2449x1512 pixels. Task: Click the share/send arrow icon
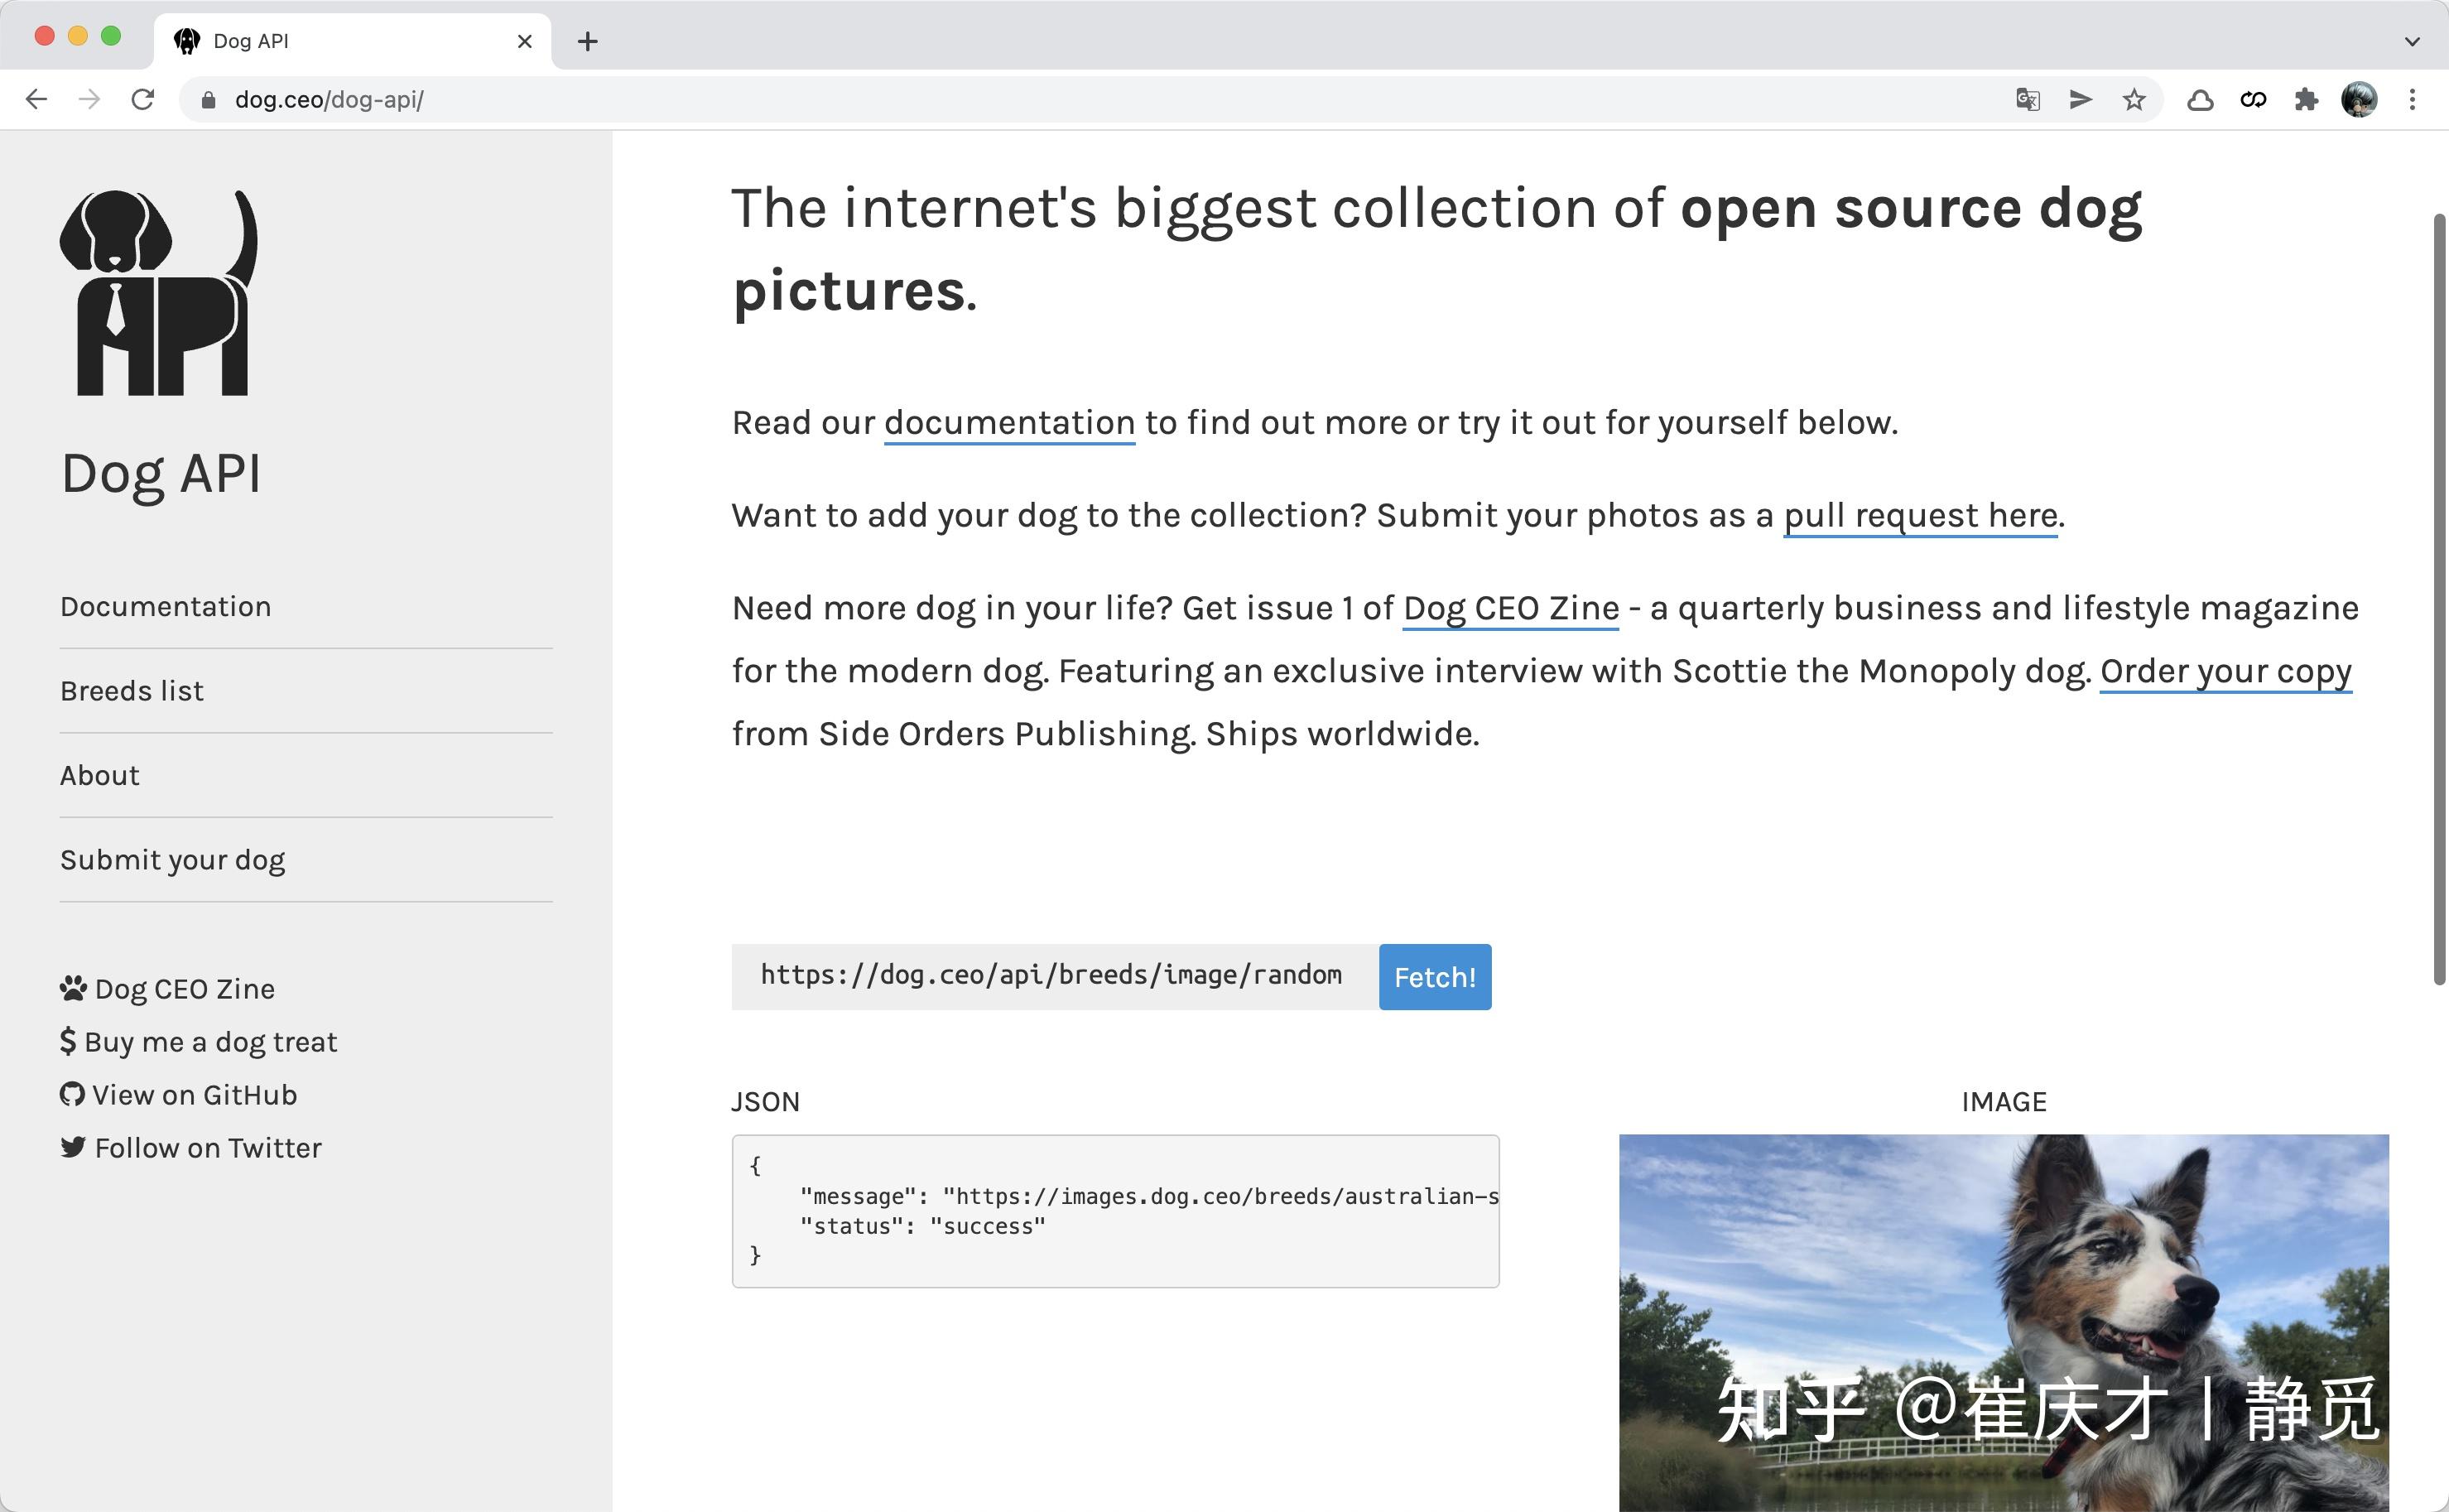pos(2080,99)
